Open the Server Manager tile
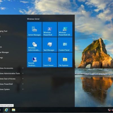 (x=34, y=29)
